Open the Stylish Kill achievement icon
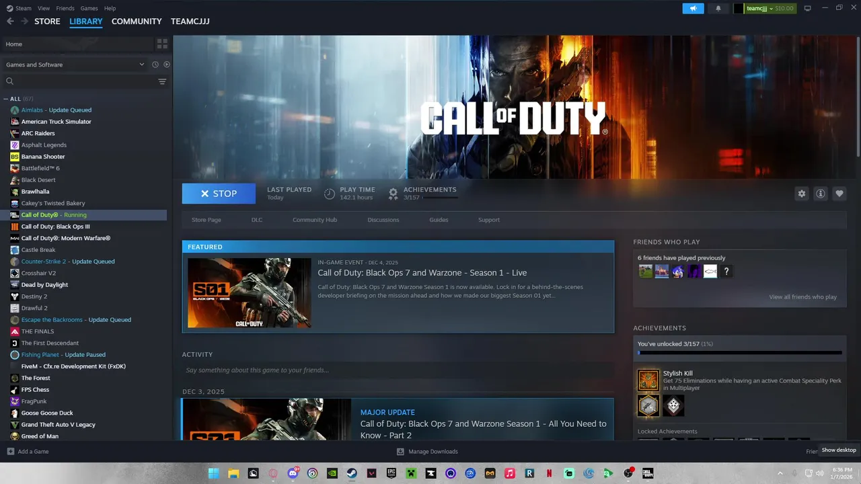 (x=648, y=380)
